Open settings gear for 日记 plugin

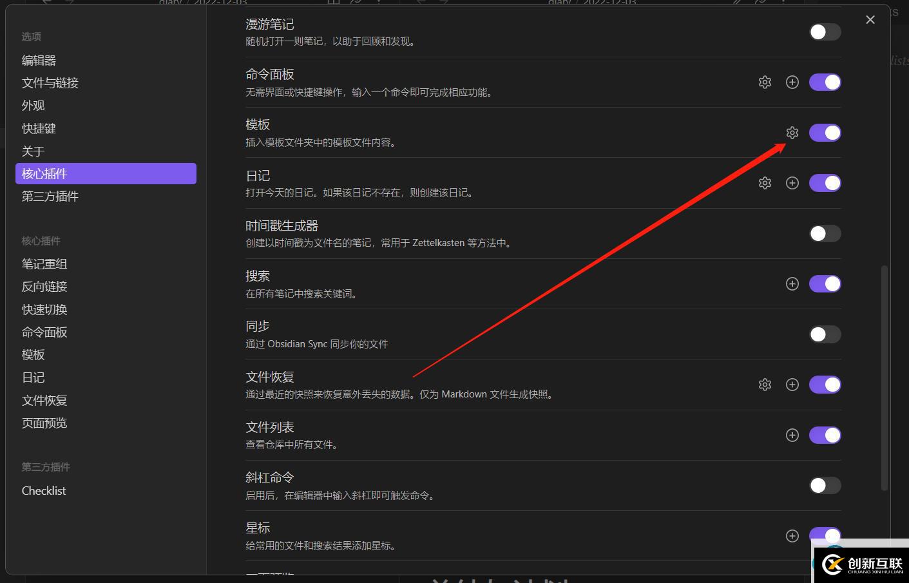[765, 183]
